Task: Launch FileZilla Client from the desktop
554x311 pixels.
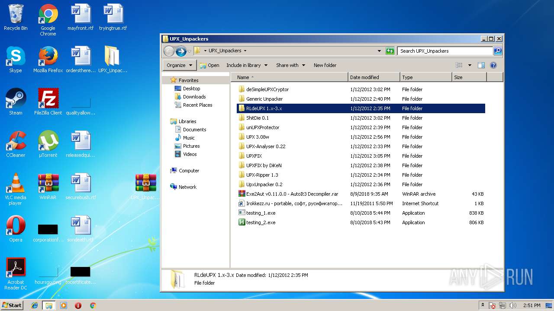Action: click(x=48, y=102)
